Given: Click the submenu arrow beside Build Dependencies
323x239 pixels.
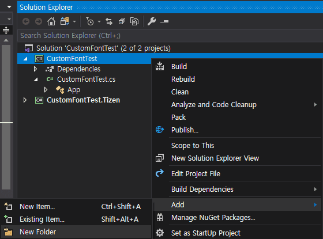Looking at the screenshot, I should [x=316, y=189].
